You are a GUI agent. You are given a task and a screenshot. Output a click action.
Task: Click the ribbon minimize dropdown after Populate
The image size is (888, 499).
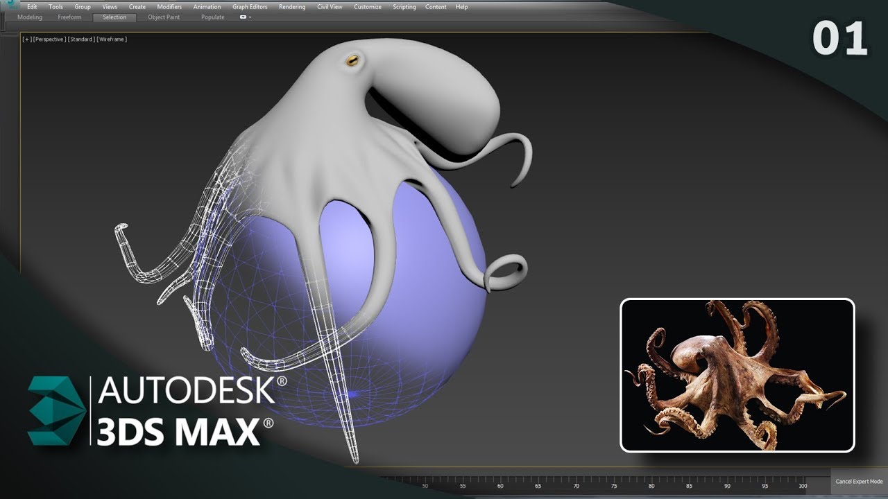point(246,17)
